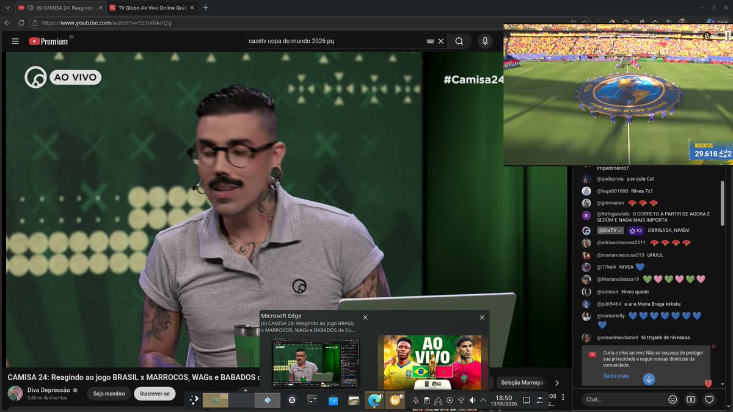Open the application launcher on taskbar

tap(194, 400)
